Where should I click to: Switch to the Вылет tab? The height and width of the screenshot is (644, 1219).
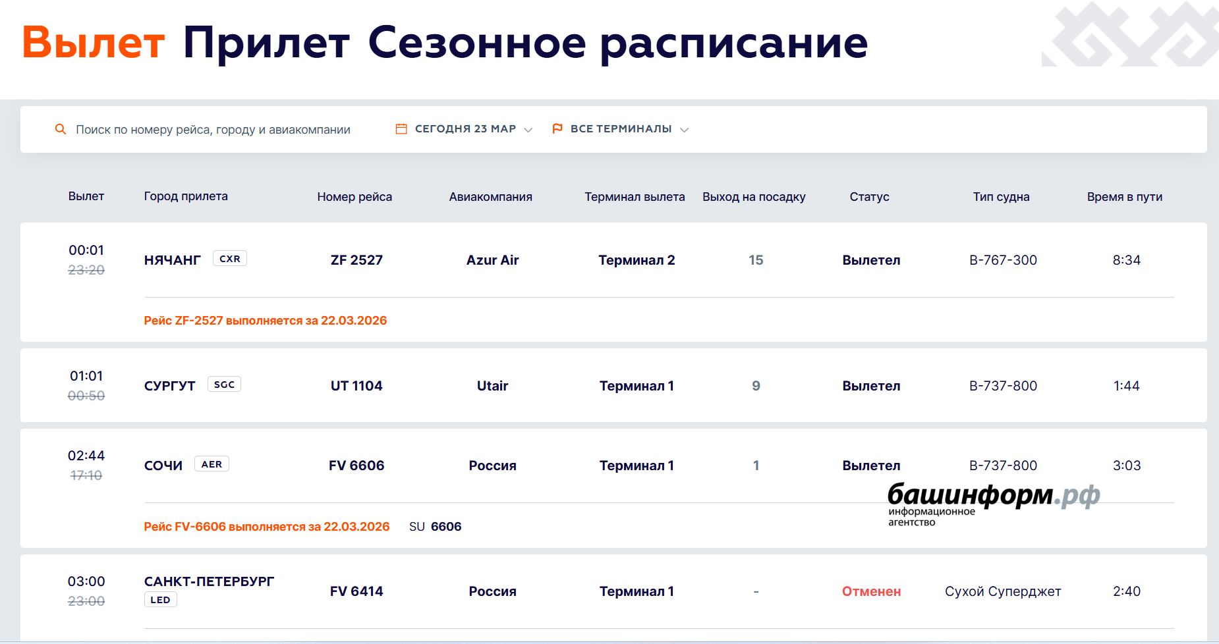(93, 42)
